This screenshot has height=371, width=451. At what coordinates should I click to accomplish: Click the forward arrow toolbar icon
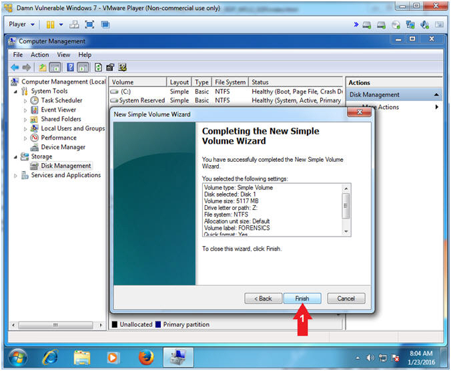[x=27, y=68]
